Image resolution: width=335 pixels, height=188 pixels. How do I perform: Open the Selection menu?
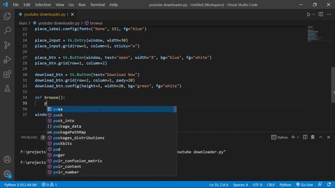click(x=43, y=5)
